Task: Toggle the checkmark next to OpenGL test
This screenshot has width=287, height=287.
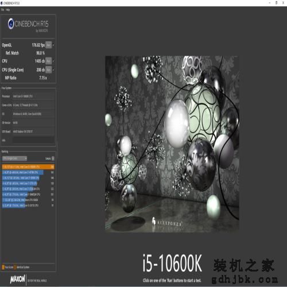Action: (x=53, y=45)
